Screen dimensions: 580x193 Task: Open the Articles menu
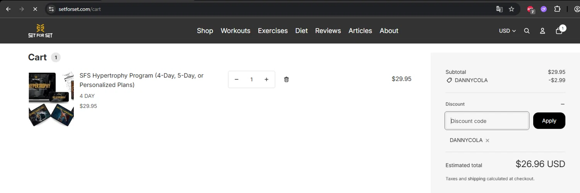(360, 31)
